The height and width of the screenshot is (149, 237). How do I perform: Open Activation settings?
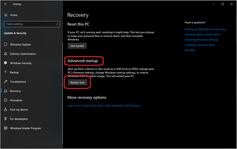[x=16, y=100]
